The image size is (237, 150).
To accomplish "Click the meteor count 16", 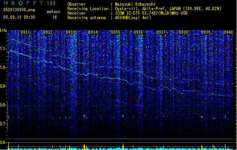I will pyautogui.click(x=55, y=17).
